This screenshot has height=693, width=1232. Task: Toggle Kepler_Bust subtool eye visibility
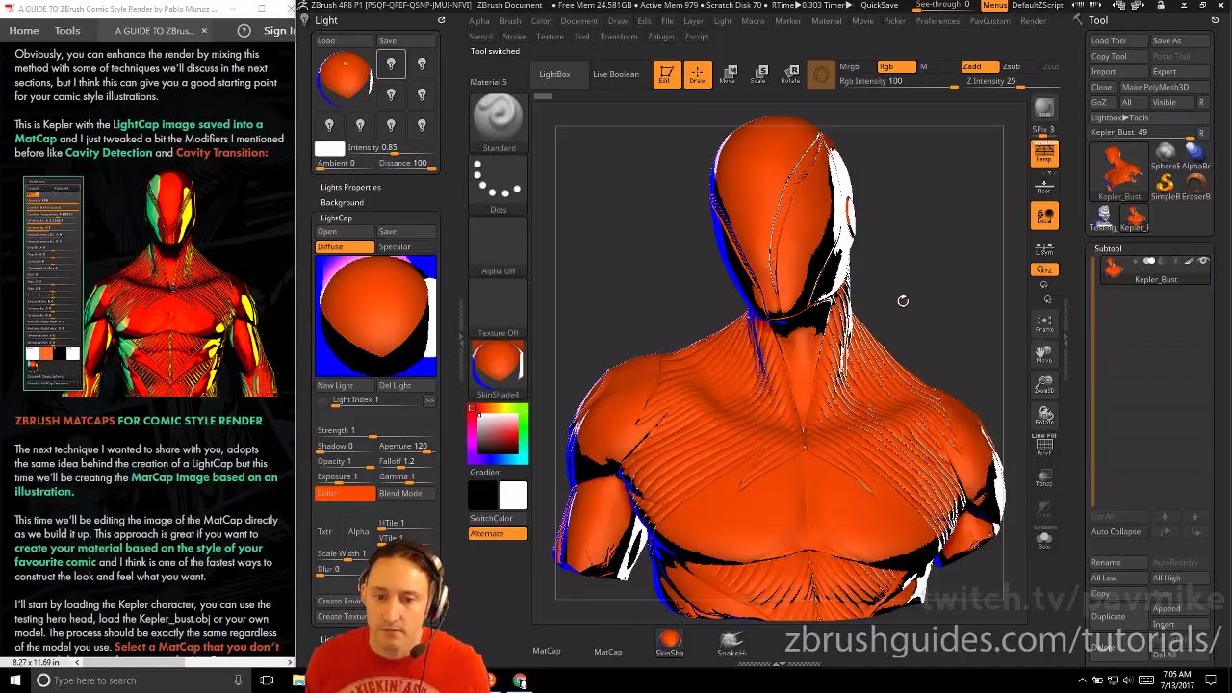(x=1203, y=261)
